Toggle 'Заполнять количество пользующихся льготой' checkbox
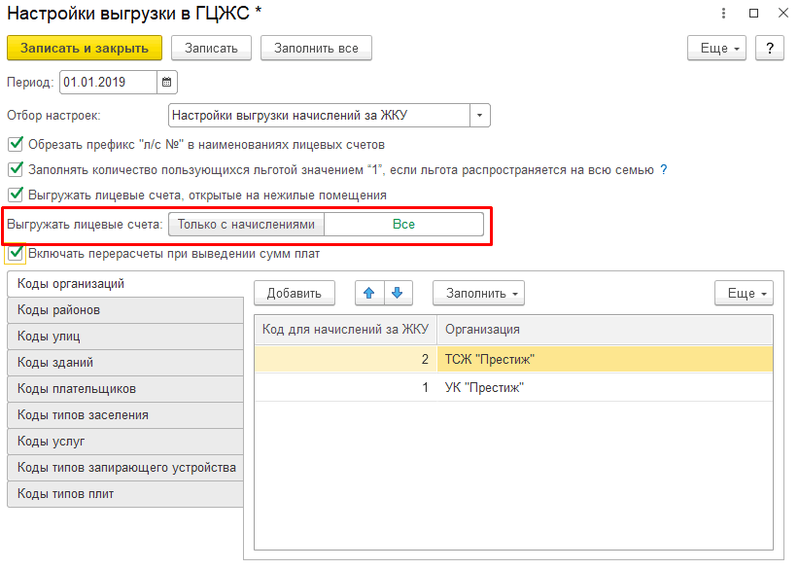Screen dimensions: 799x569 click(16, 169)
